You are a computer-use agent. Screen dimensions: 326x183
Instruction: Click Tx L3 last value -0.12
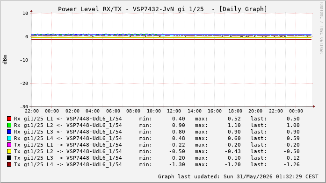[292, 158]
